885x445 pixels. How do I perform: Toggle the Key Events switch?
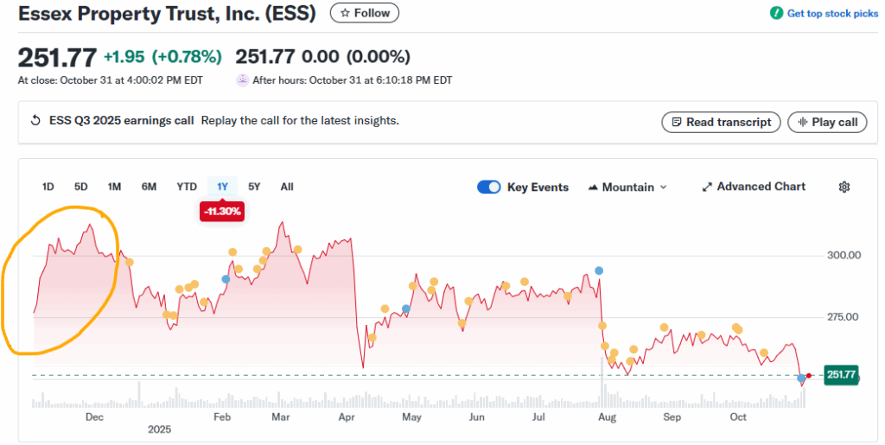(489, 187)
